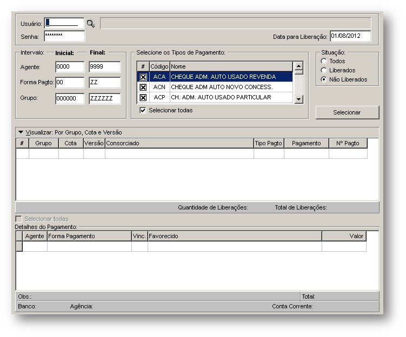Viewport: 406px width, 337px height.
Task: Click the Grupo initial field 000000
Action: [x=70, y=98]
